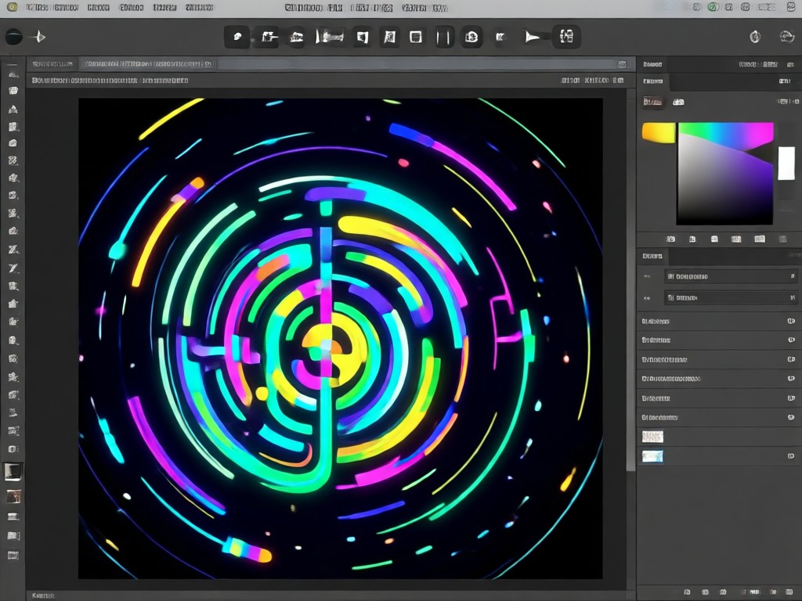Select the highlighted tab above the yellow swatch
The width and height of the screenshot is (802, 601).
click(652, 102)
